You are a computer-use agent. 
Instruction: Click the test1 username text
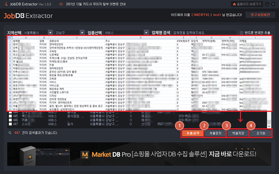pyautogui.click(x=217, y=15)
